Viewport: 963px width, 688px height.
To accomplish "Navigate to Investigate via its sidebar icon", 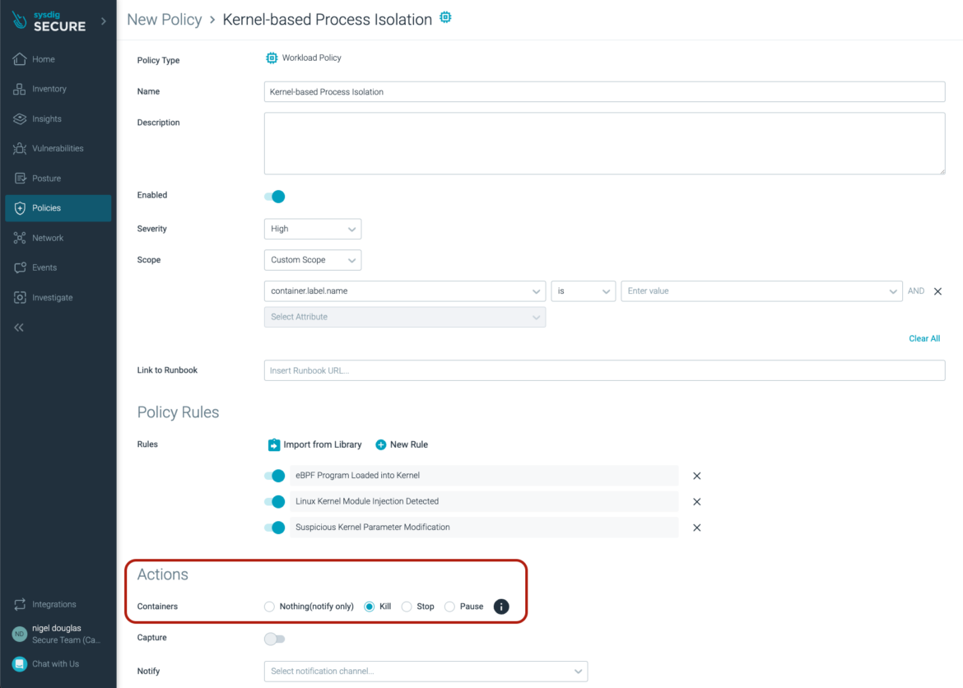I will coord(20,297).
